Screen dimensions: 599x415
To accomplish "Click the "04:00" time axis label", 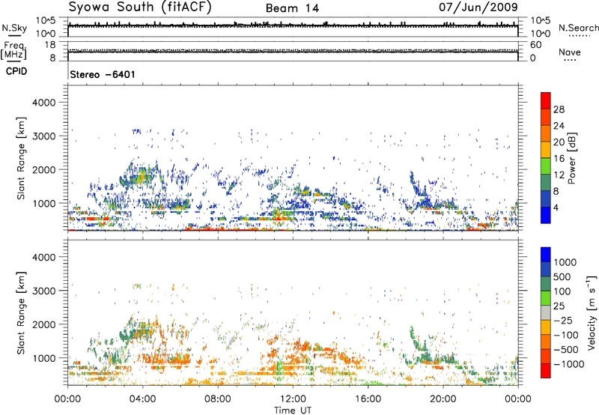I will point(142,399).
